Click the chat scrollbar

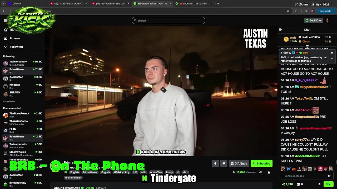point(336,163)
